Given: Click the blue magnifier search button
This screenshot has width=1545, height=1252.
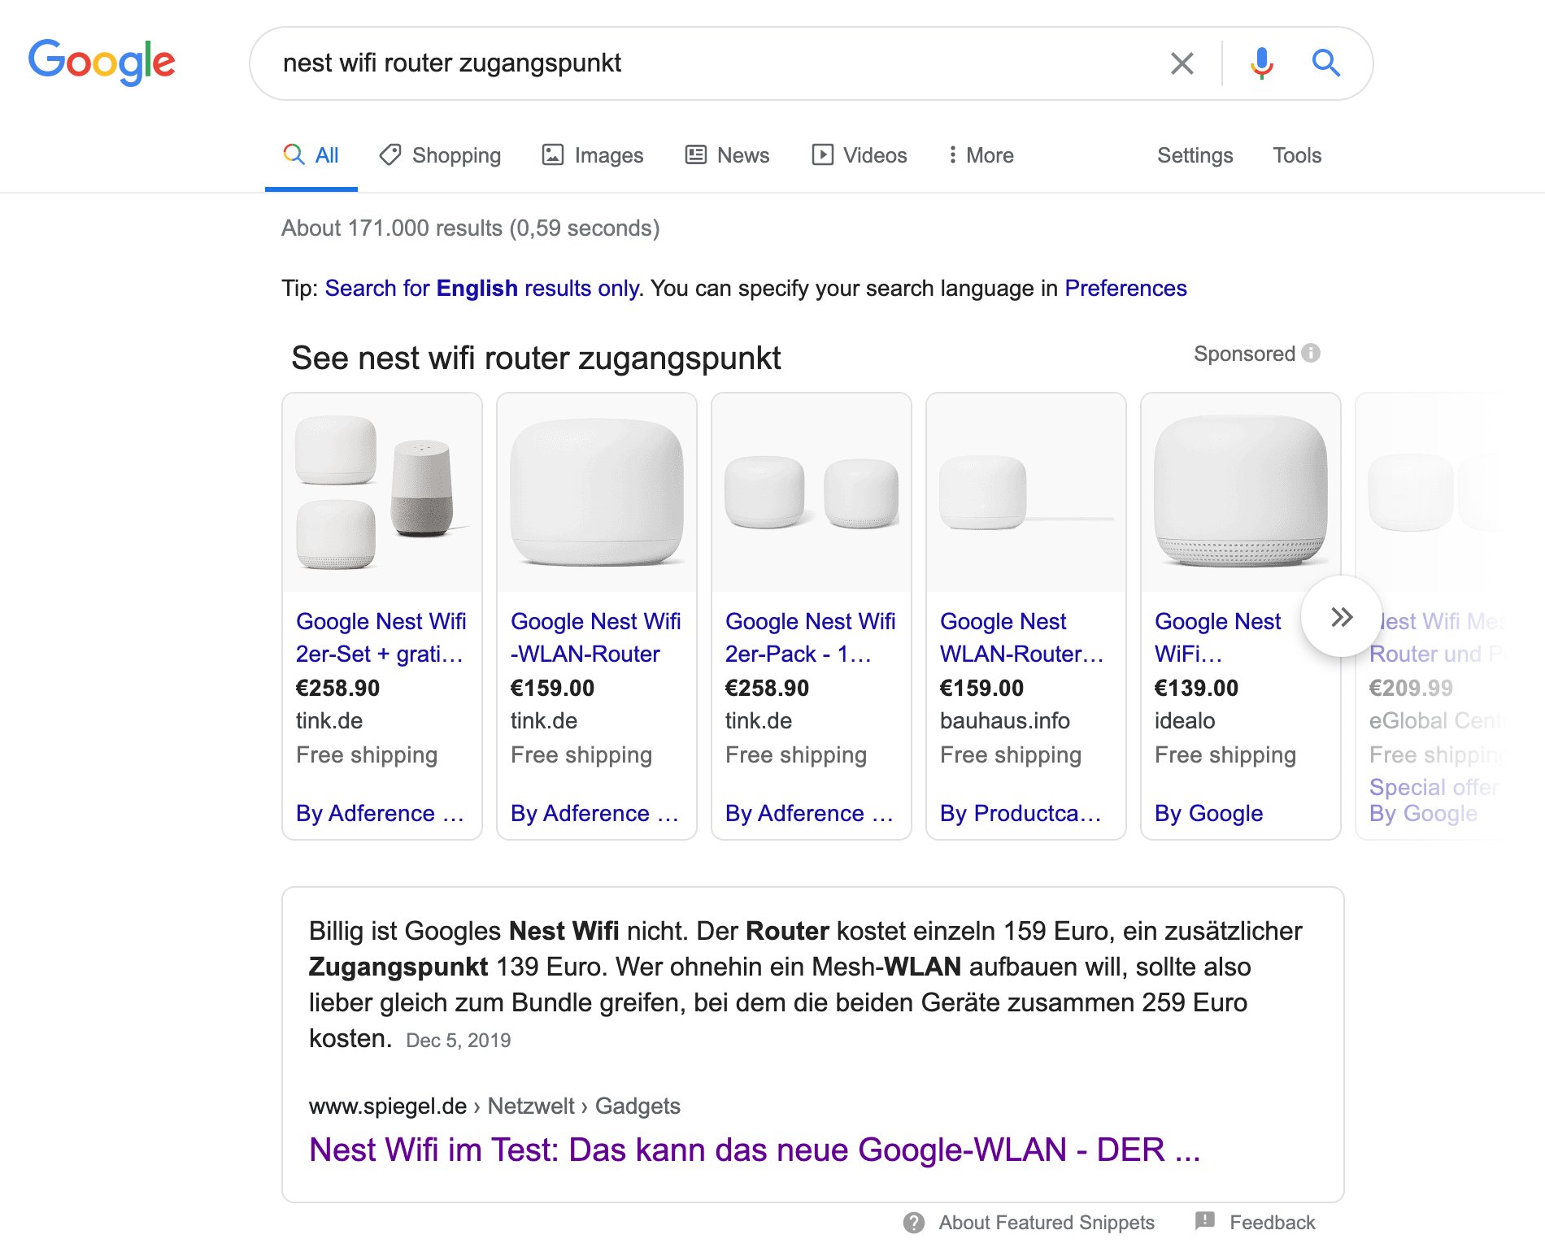Looking at the screenshot, I should click(1325, 63).
